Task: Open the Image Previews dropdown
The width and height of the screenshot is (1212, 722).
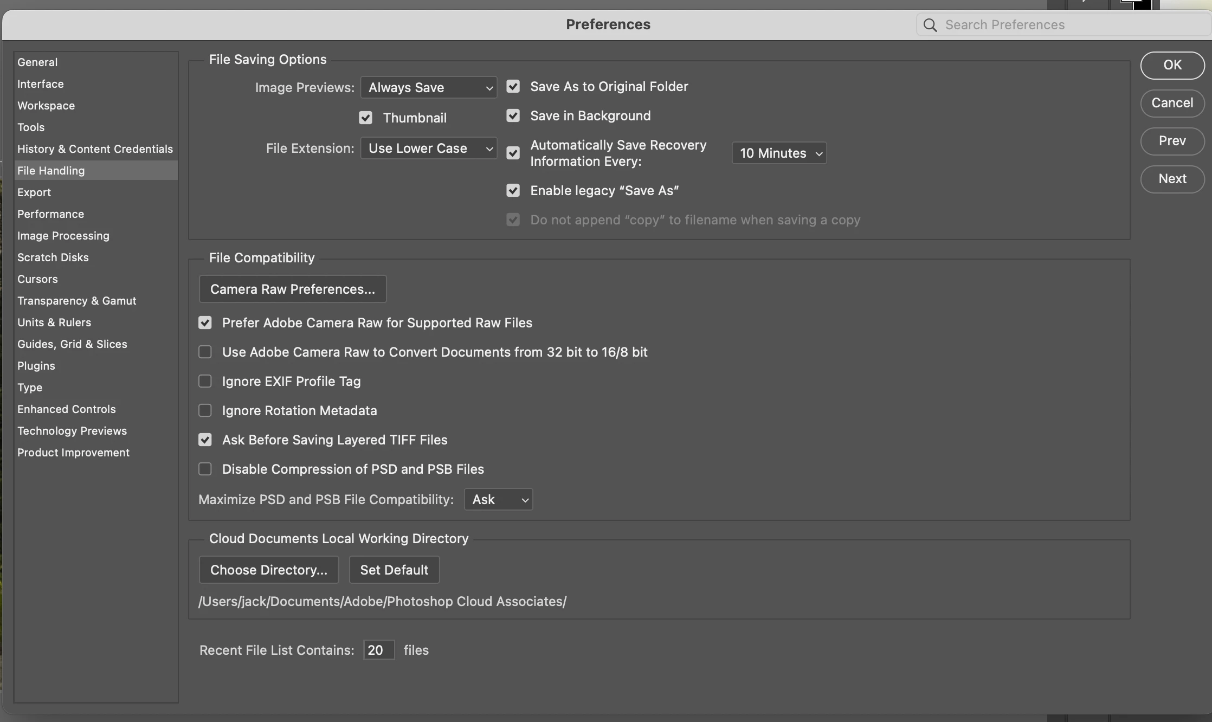Action: point(428,88)
